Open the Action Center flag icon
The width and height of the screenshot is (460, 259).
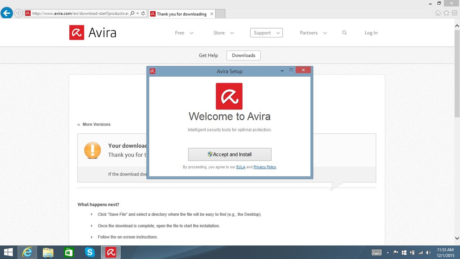396,253
